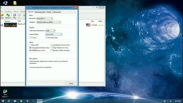Close the graphics configuration dialog with red X
This screenshot has width=183, height=103.
(75, 7)
